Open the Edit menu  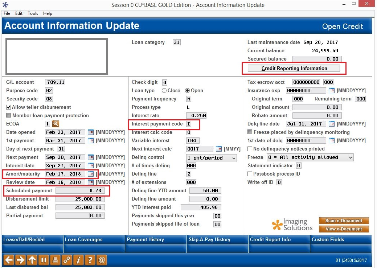(19, 13)
